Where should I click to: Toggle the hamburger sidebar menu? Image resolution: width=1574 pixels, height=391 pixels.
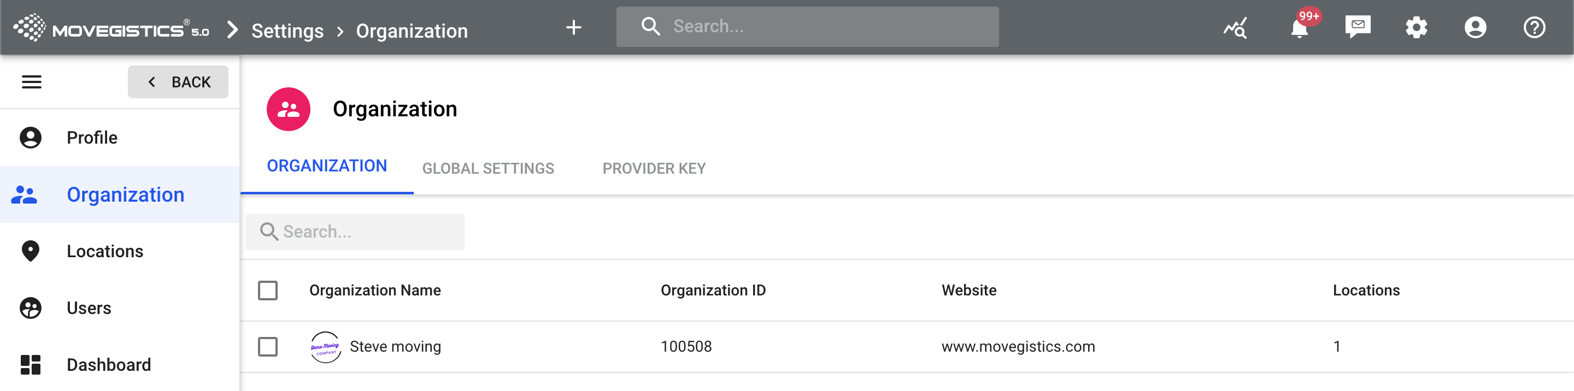click(32, 82)
